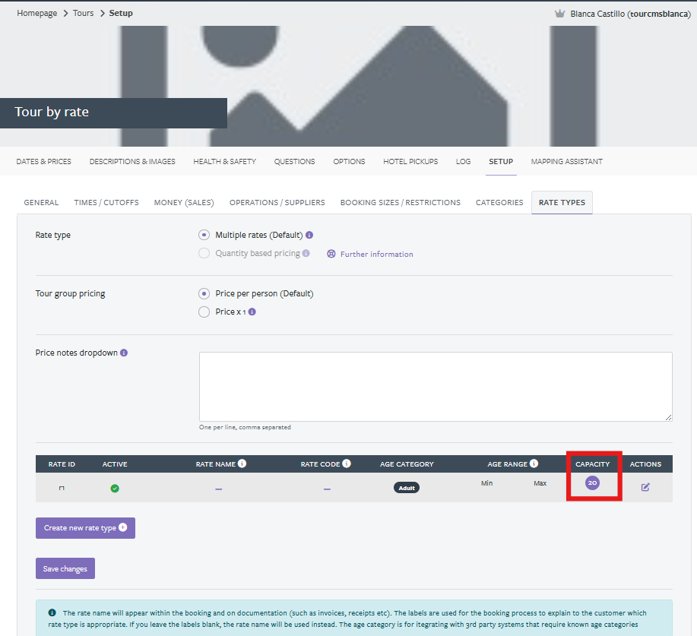
Task: Click info icon beside Price notes dropdown
Action: click(x=124, y=353)
